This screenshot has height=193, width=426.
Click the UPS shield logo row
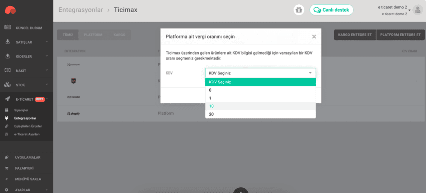tap(74, 81)
